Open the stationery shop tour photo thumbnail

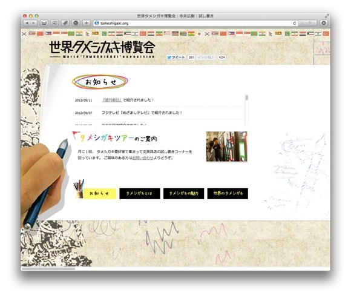[x=226, y=146]
